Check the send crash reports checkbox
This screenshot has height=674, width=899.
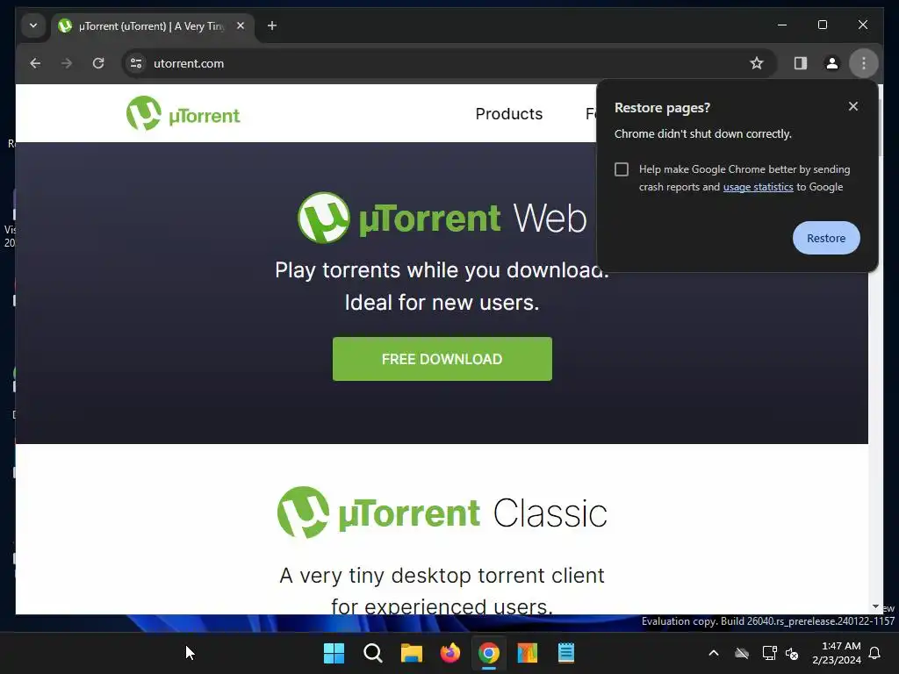622,169
